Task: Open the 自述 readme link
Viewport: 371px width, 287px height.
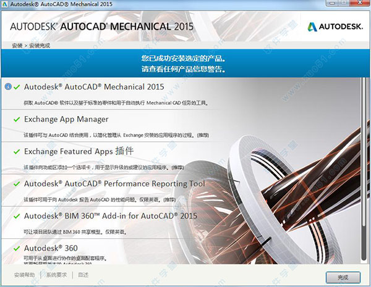Action: click(83, 275)
